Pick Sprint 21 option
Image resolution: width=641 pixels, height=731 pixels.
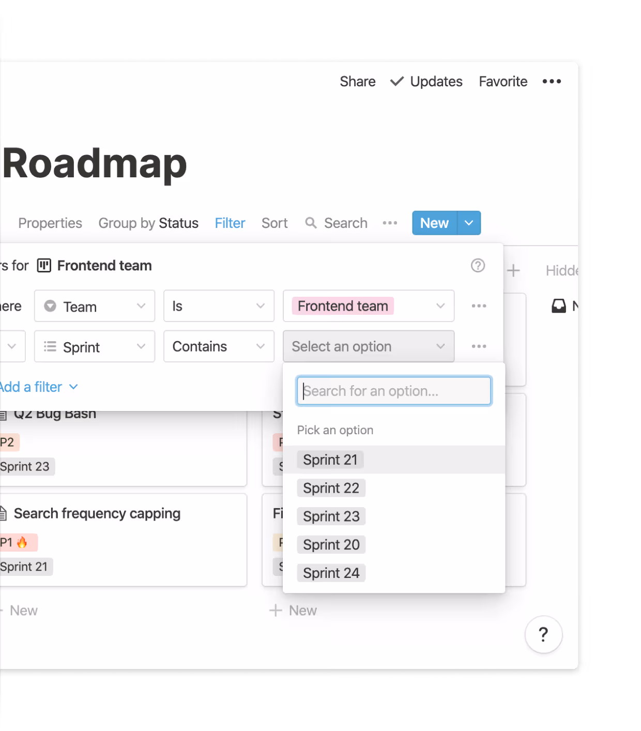(x=330, y=460)
